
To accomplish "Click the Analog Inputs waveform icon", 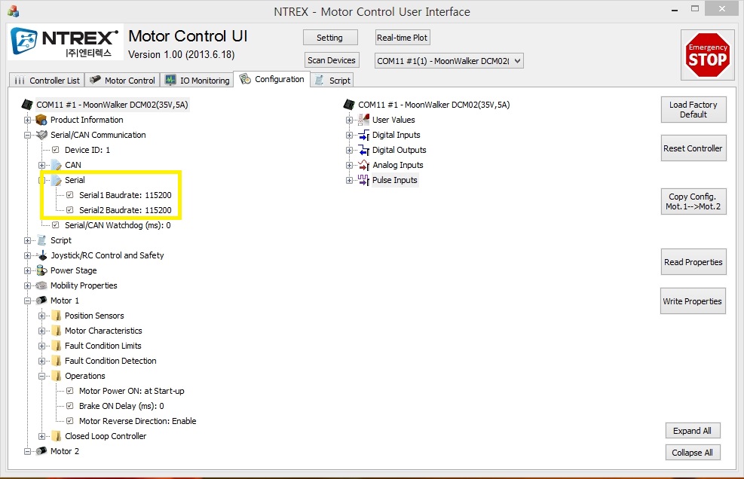I will (x=363, y=165).
